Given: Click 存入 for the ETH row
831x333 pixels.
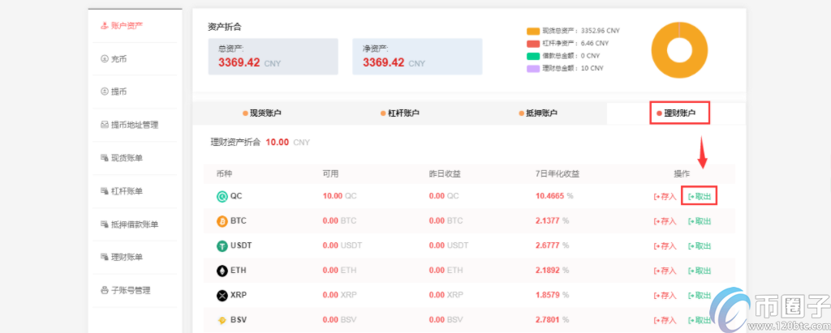Looking at the screenshot, I should tap(665, 271).
